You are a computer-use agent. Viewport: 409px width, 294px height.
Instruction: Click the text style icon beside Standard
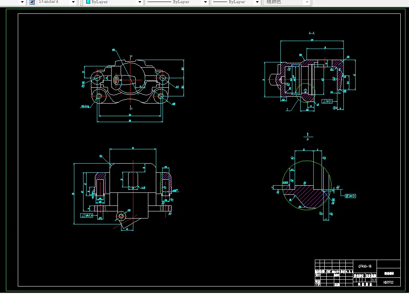32,2
